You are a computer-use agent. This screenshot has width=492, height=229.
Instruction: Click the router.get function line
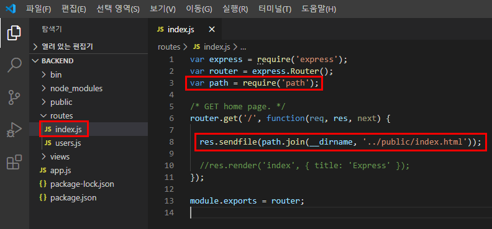click(x=290, y=119)
